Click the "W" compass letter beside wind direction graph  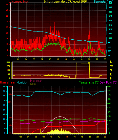[111, 66]
